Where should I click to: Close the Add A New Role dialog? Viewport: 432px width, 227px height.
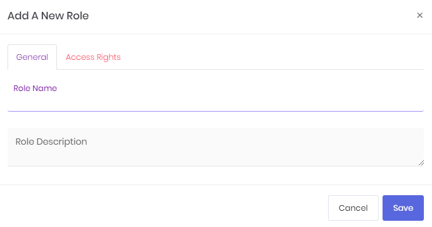point(419,16)
